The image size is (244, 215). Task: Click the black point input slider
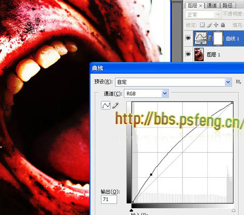coord(132,210)
